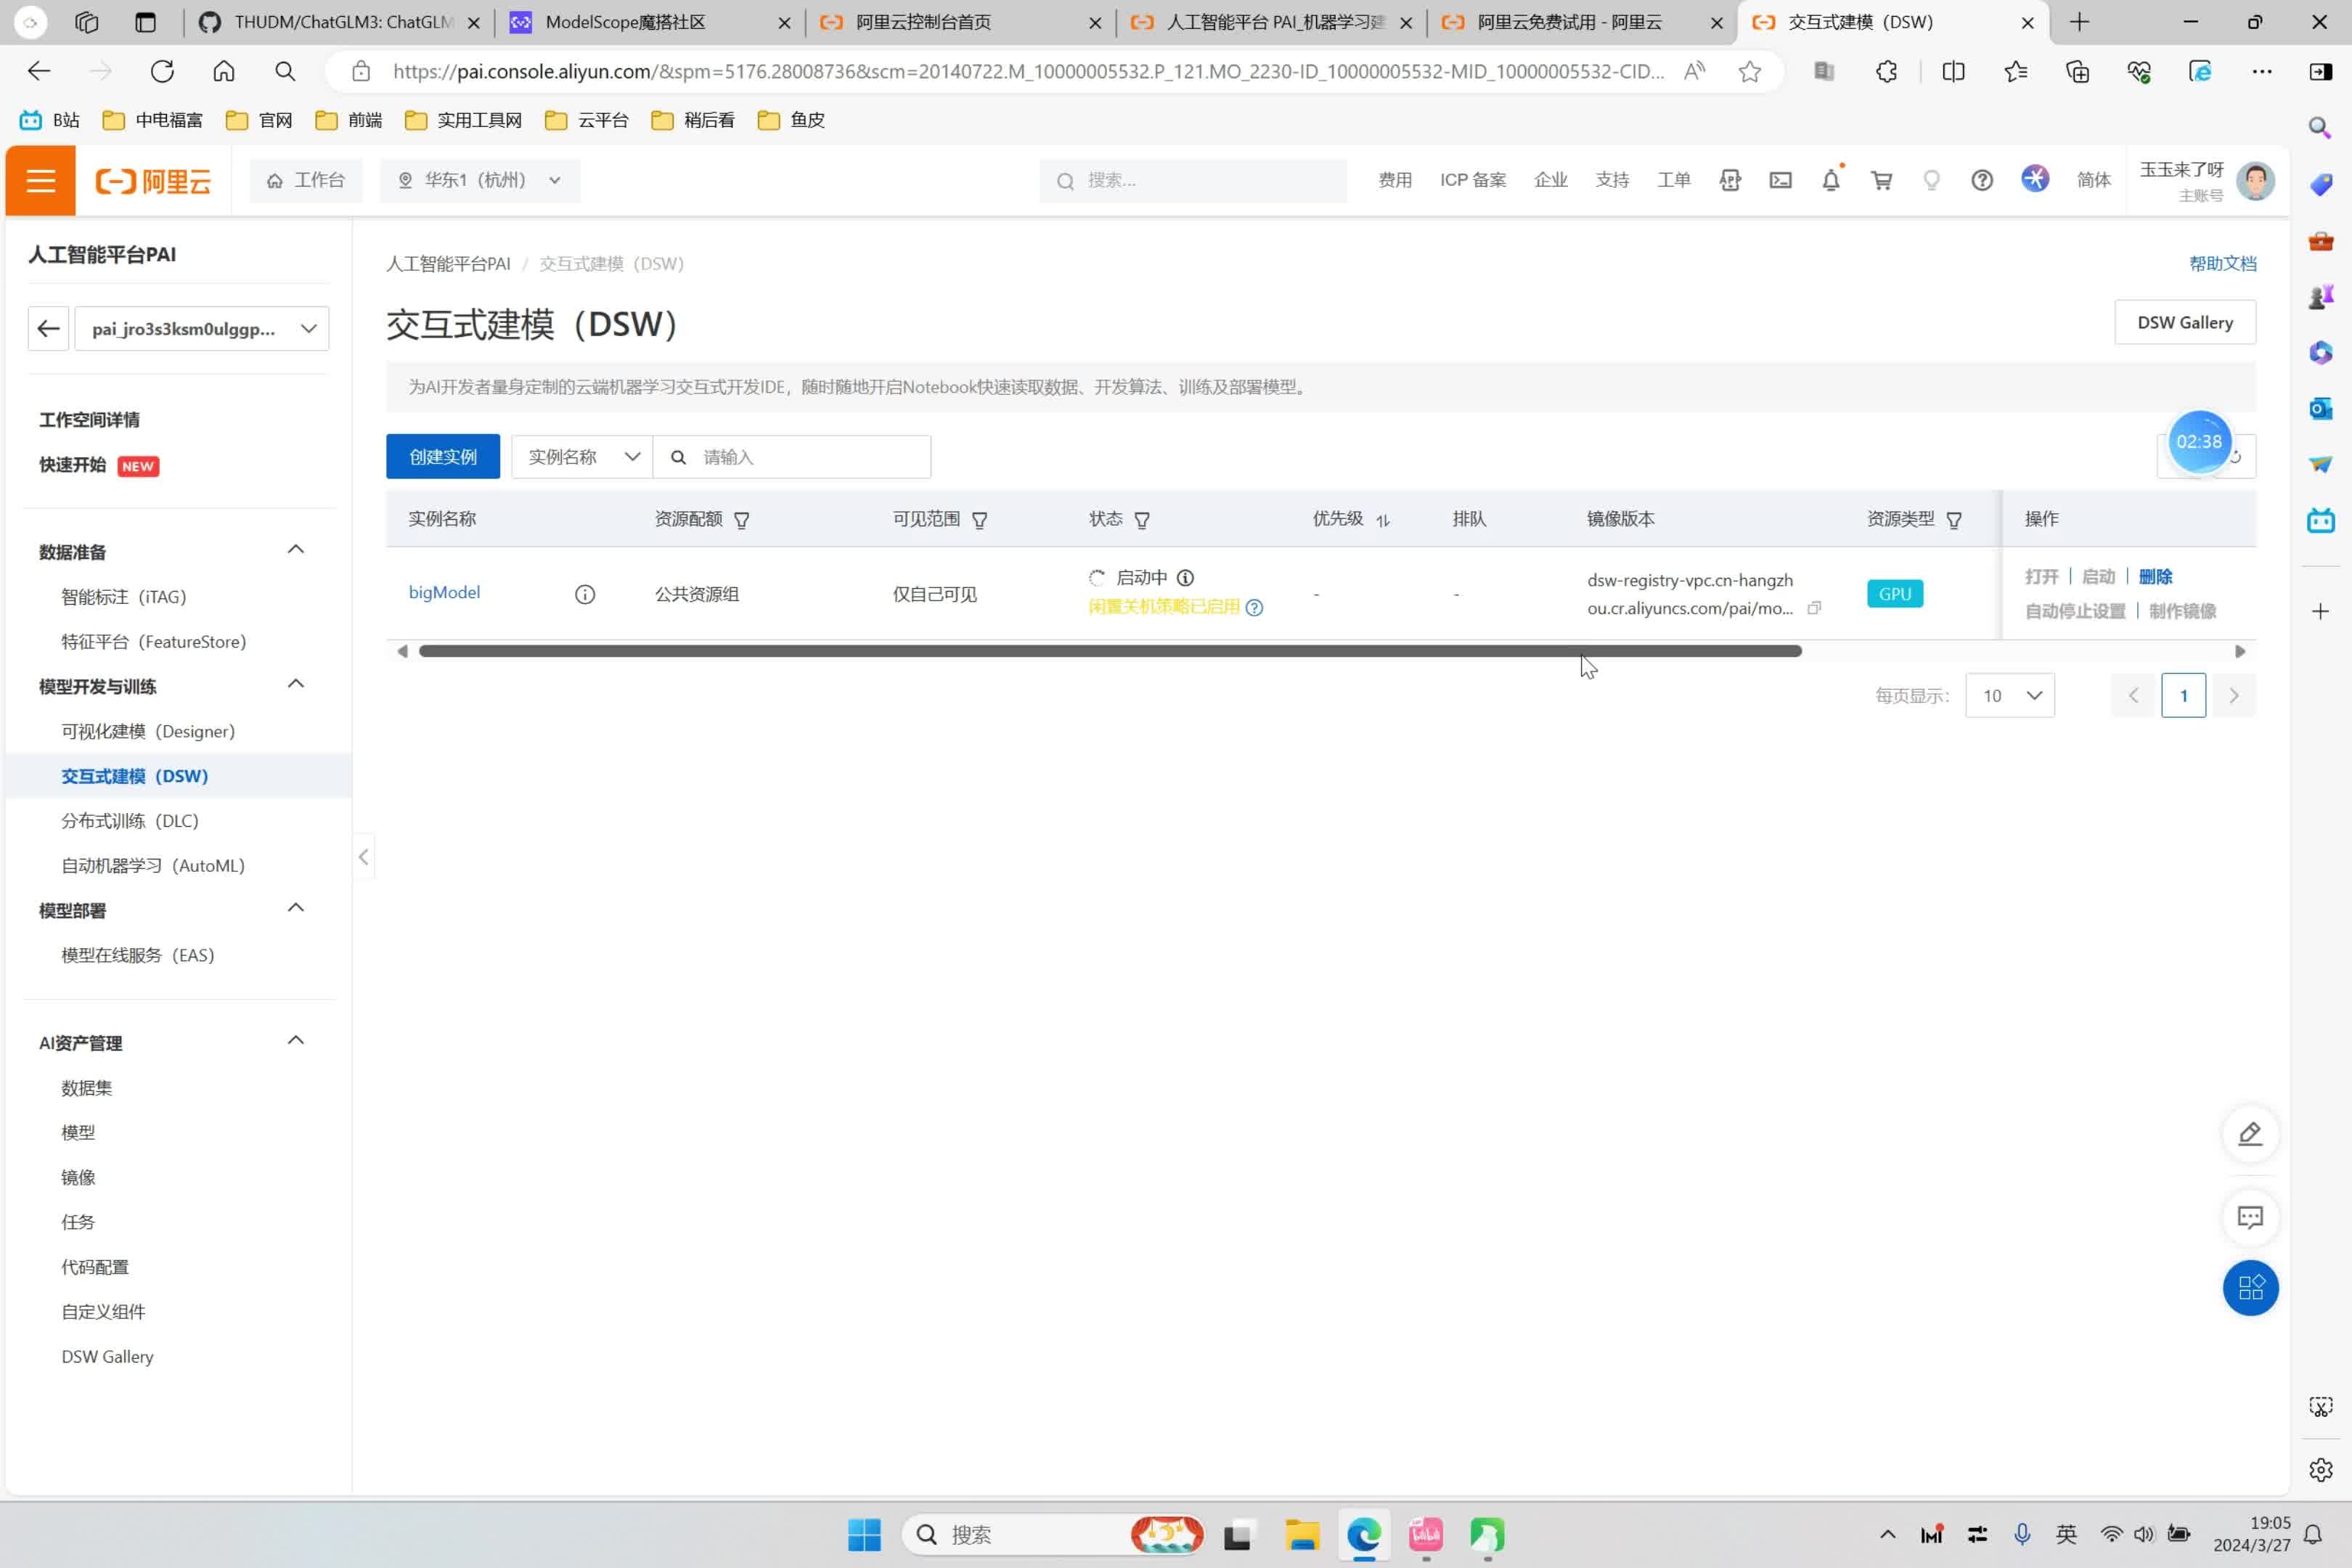Open the region selector 华东1 (杭州)

point(479,180)
